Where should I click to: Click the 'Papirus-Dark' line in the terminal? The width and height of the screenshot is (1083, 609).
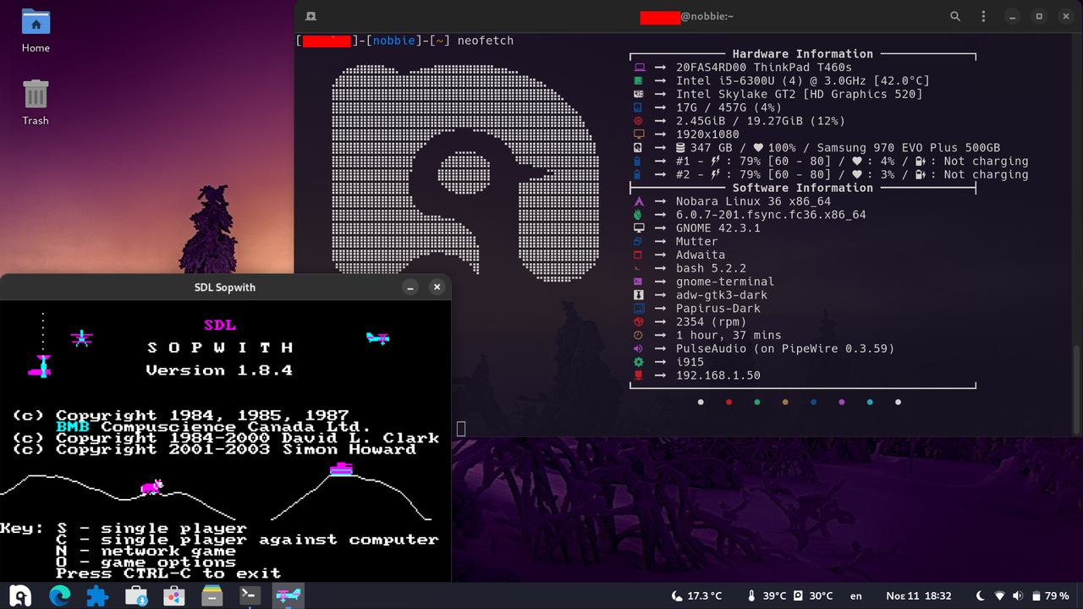718,309
